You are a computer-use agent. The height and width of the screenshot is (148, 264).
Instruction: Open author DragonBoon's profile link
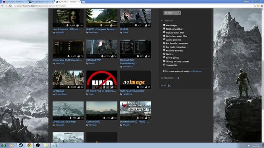click(x=61, y=94)
